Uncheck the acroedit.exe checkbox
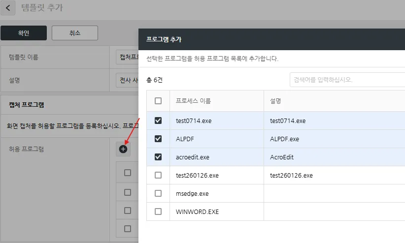Viewport: 405px width, 243px height. coord(158,157)
